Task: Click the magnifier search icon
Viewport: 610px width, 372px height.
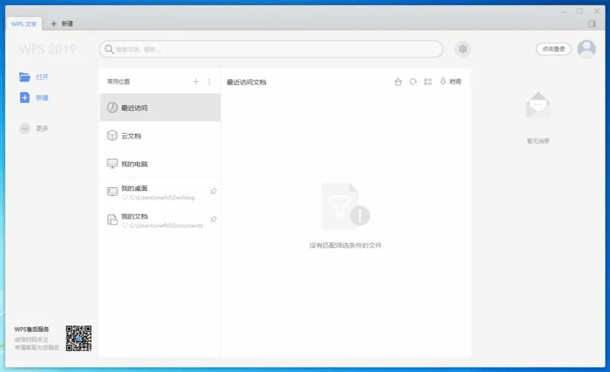Action: point(109,49)
